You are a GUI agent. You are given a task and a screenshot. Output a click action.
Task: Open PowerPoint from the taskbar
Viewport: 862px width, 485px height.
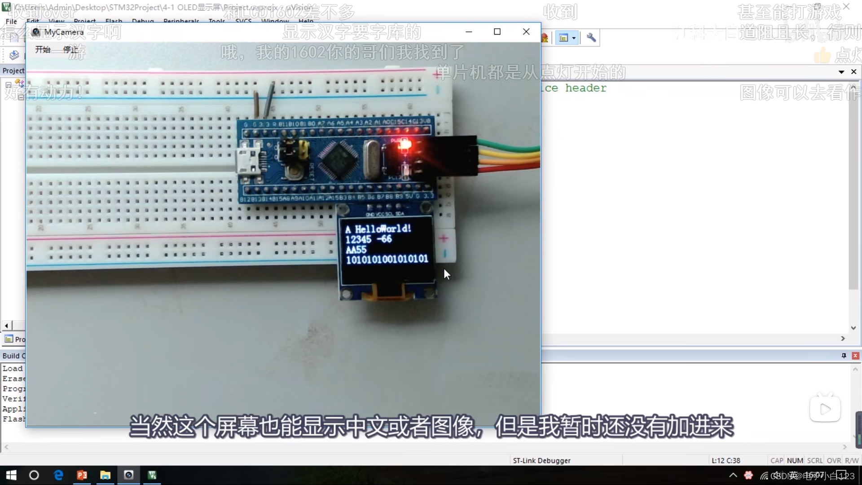(x=82, y=475)
